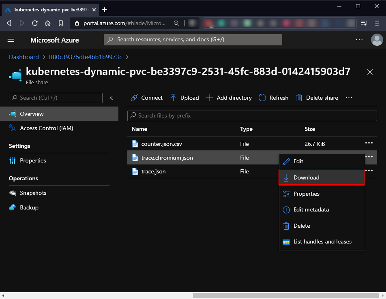Choose Edit metadata from the context menu
The image size is (386, 299).
pyautogui.click(x=322, y=210)
